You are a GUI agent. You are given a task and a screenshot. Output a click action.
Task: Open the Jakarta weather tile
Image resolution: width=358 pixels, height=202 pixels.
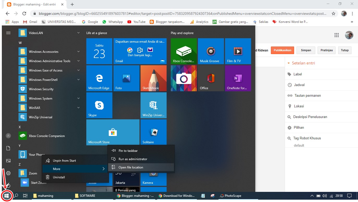(126, 179)
